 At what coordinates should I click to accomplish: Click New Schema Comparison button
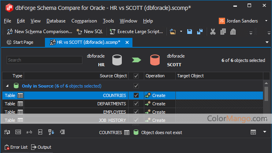tap(39, 32)
